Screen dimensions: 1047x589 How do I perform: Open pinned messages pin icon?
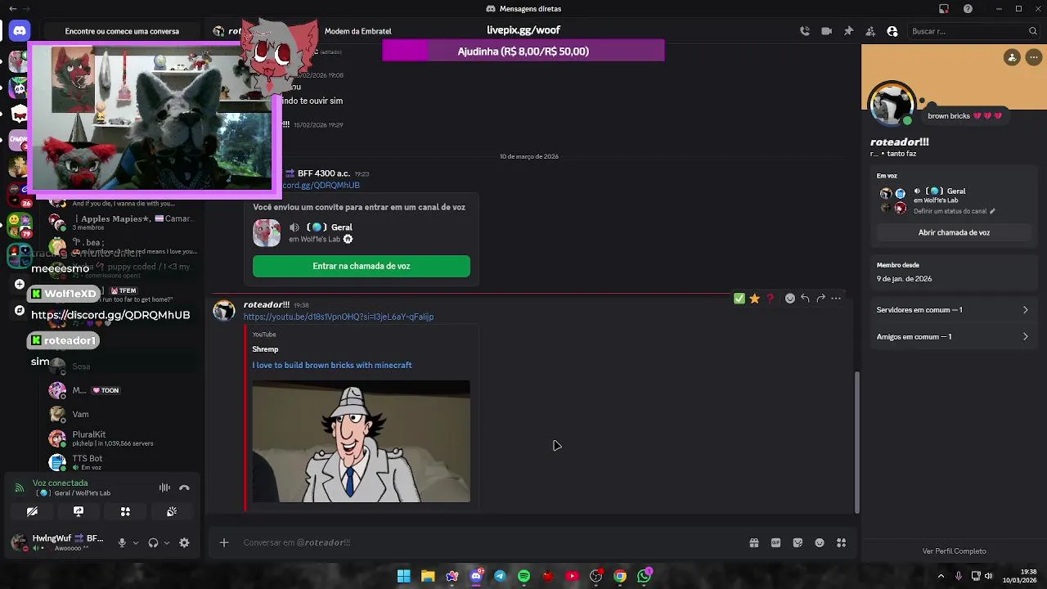[x=848, y=31]
